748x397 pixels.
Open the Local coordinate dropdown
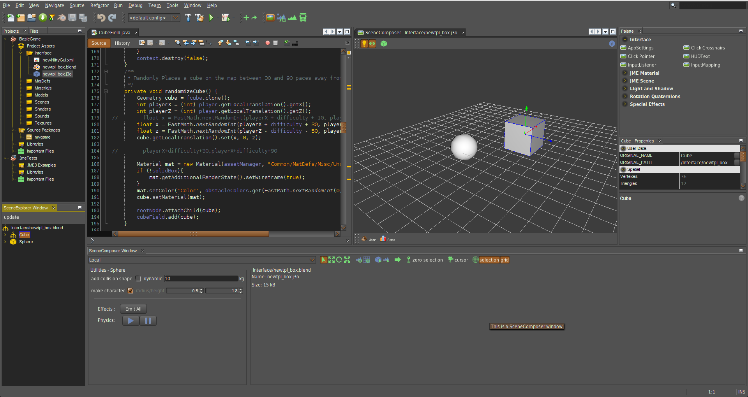click(x=202, y=260)
